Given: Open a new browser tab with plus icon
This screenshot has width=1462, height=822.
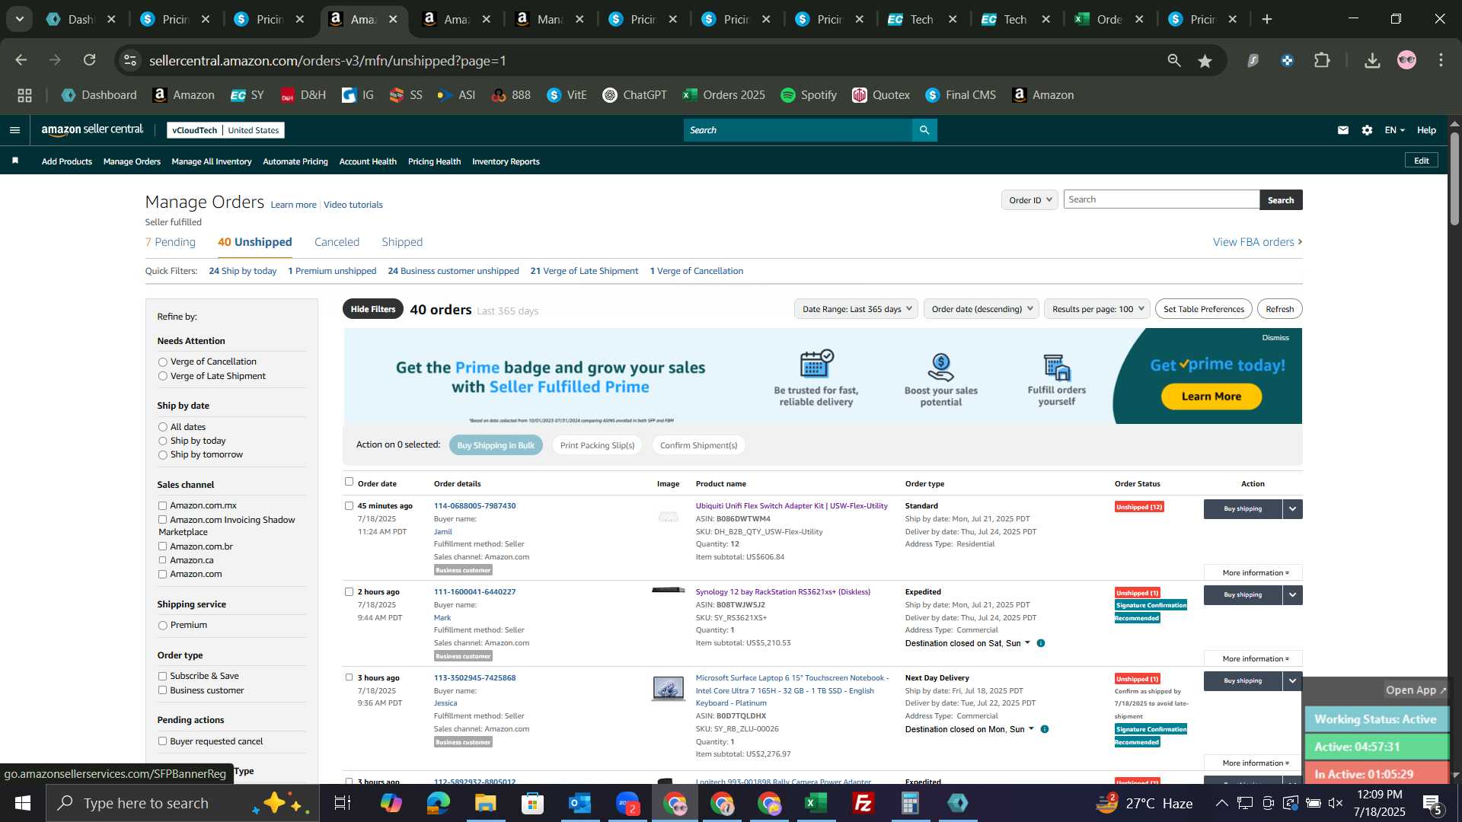Looking at the screenshot, I should click(1267, 19).
